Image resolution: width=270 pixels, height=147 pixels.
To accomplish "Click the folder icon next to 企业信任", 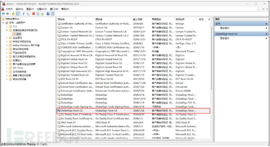I will click(x=10, y=38).
